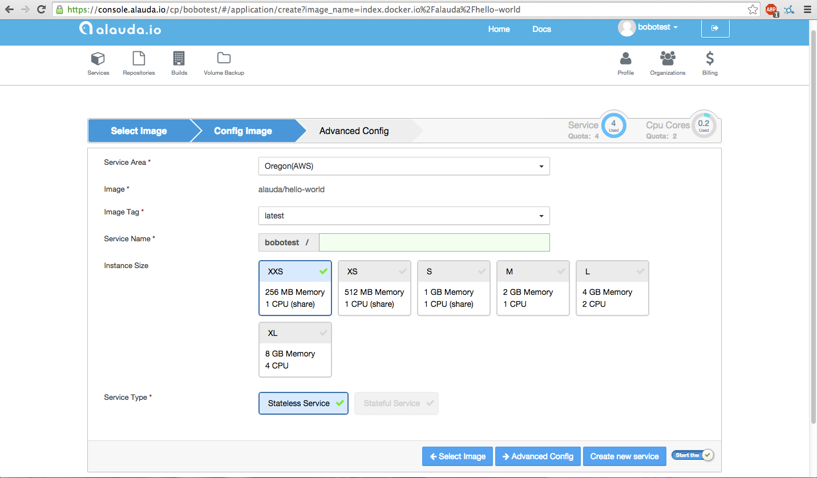Open the Volume Backup folder icon
Screen dimensions: 817x478
(224, 58)
